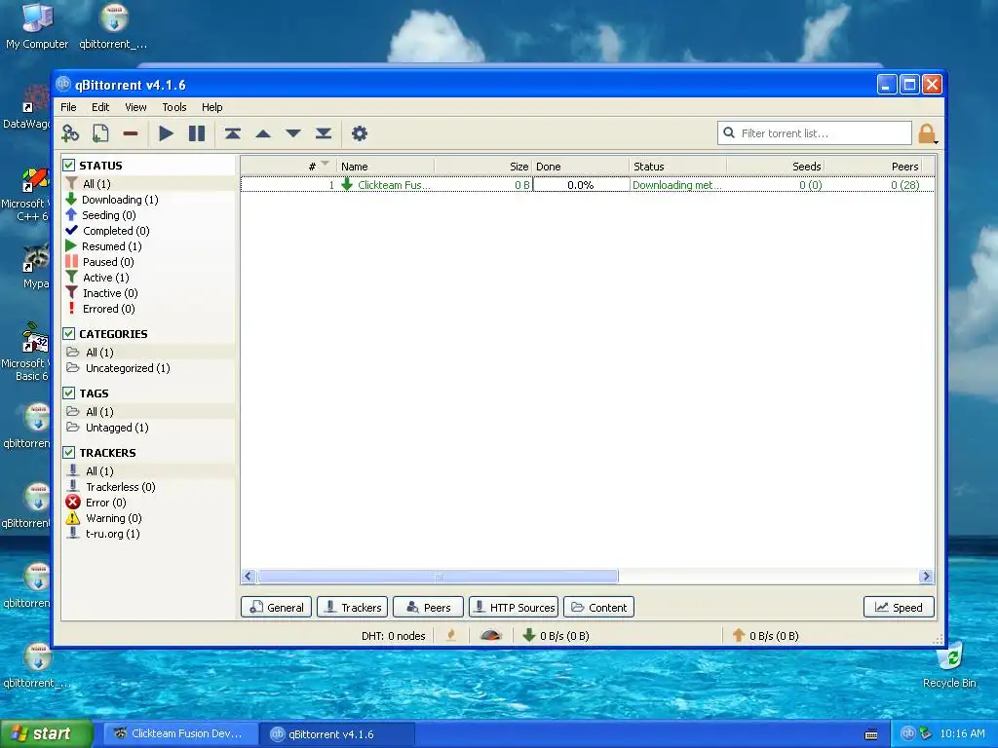Switch to the Peers tab
This screenshot has width=998, height=748.
point(428,607)
